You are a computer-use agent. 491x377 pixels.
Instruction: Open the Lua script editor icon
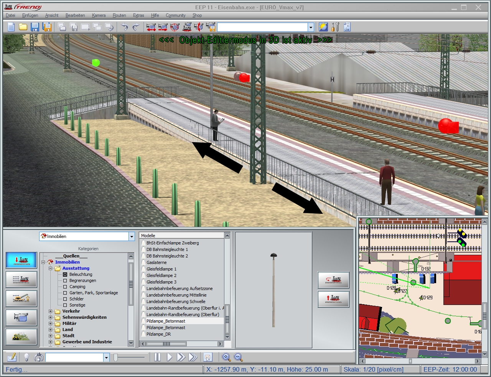pyautogui.click(x=347, y=27)
